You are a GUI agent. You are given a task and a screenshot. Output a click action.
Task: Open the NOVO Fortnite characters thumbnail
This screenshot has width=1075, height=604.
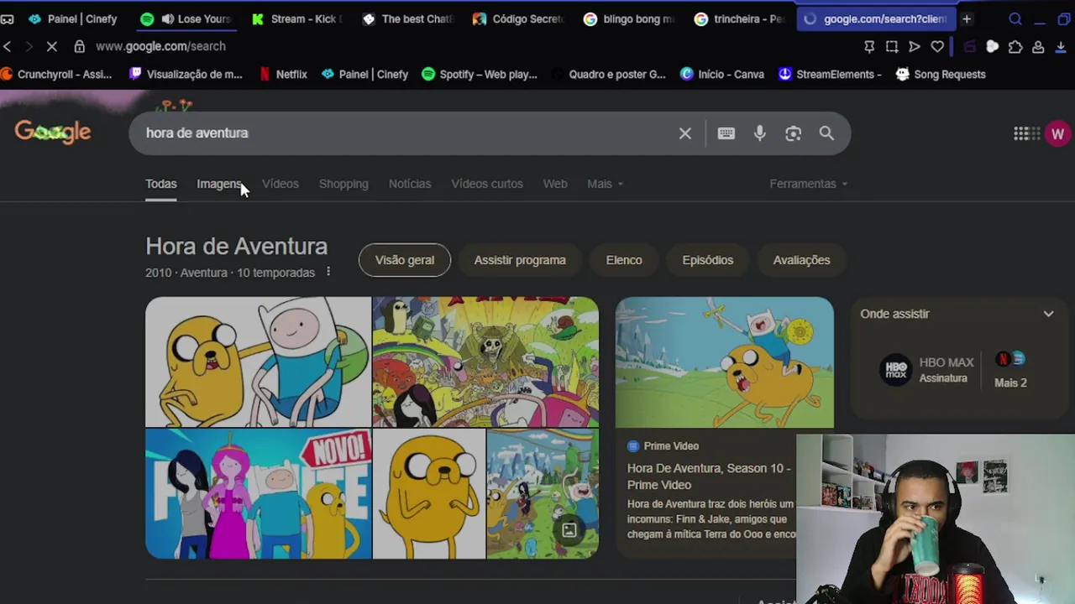(x=258, y=494)
